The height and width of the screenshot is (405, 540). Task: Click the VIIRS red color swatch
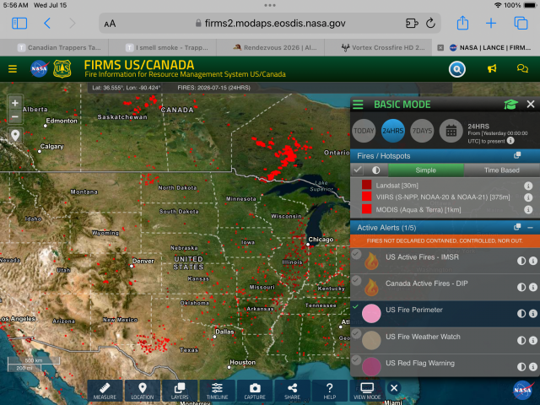click(x=366, y=197)
